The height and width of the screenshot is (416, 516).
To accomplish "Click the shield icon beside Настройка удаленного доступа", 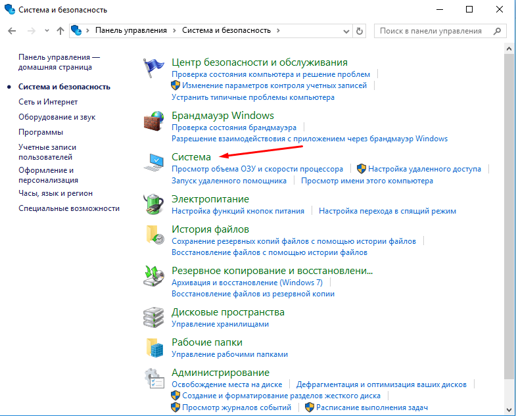I will click(x=362, y=169).
